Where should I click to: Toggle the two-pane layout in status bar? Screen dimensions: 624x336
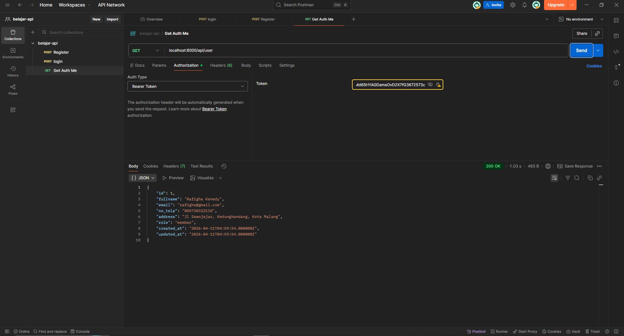point(616,331)
